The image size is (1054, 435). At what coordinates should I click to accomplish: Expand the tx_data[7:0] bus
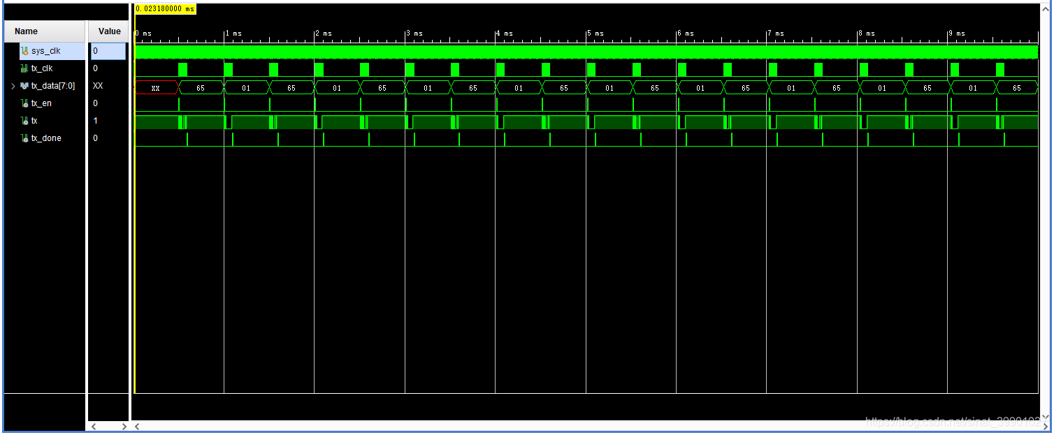[13, 86]
